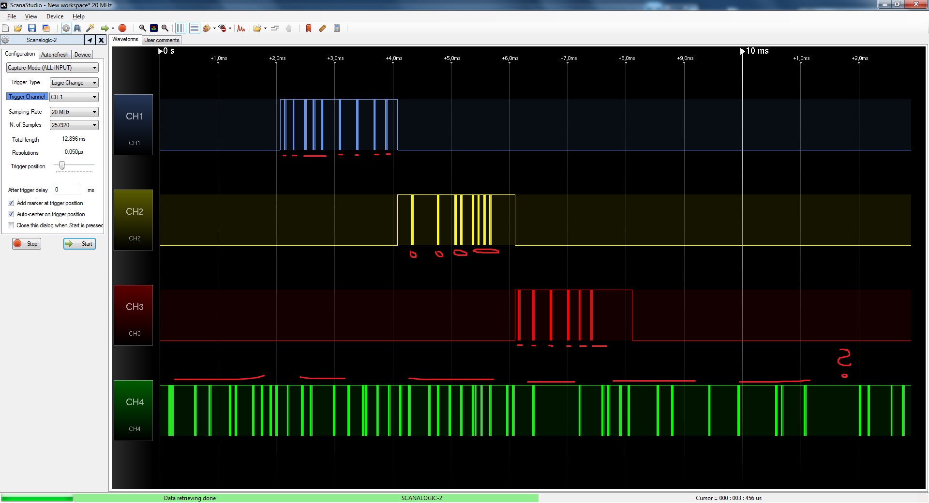Select the CH2 channel label box
This screenshot has width=929, height=503.
(x=134, y=220)
